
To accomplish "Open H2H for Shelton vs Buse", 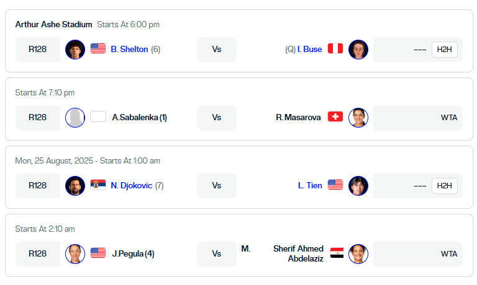I will click(x=445, y=50).
